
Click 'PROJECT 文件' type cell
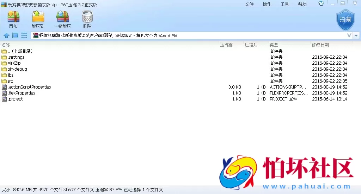tap(283, 99)
